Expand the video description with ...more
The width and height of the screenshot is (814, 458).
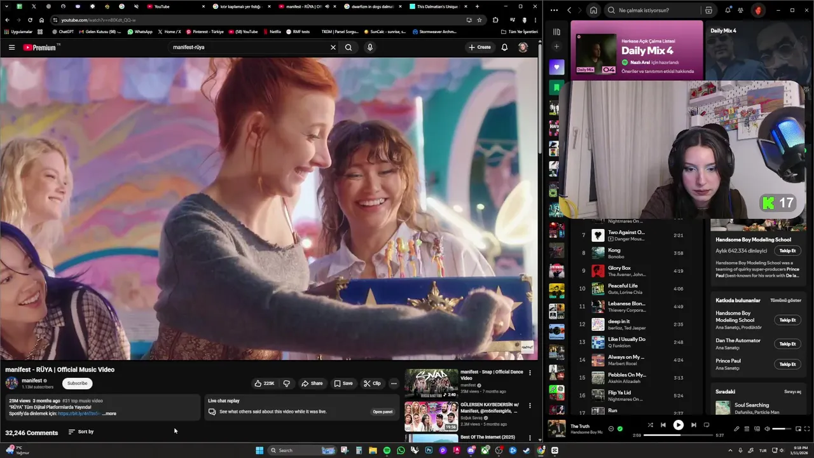click(109, 413)
